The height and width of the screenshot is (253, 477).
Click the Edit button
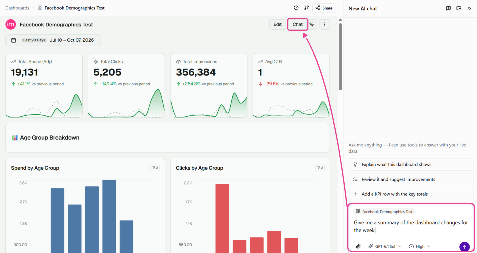pos(278,24)
